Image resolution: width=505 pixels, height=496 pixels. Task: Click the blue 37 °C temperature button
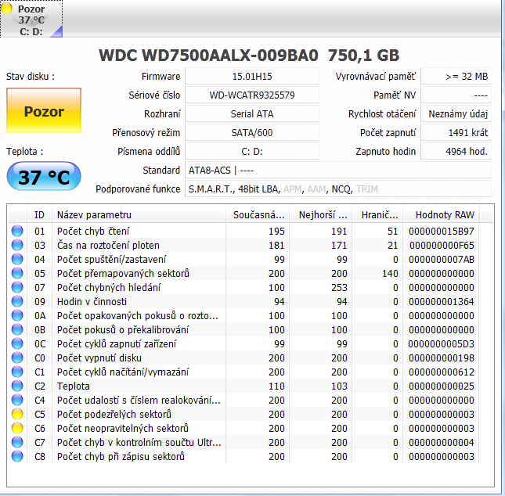click(x=44, y=176)
